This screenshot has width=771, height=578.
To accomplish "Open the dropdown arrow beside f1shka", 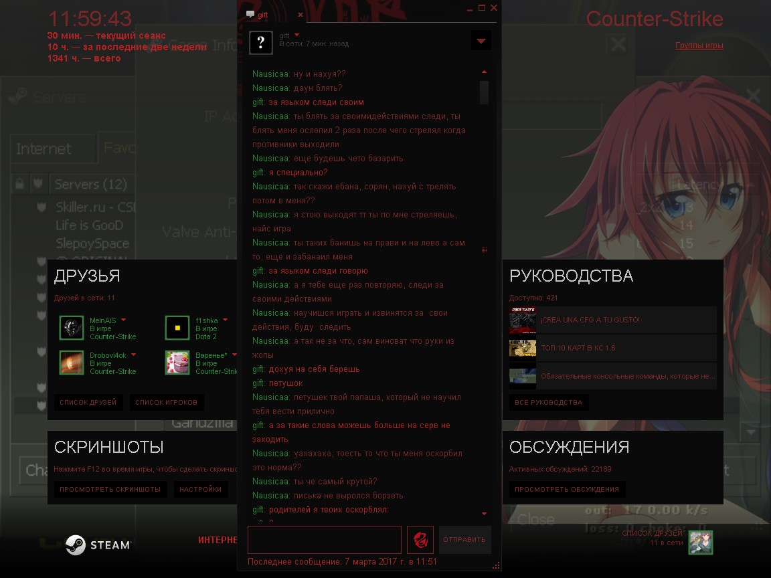I will click(225, 320).
